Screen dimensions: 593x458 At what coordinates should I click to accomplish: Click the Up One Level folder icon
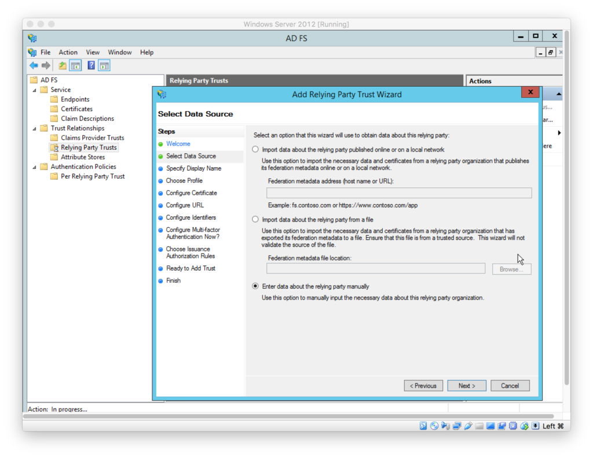point(63,66)
